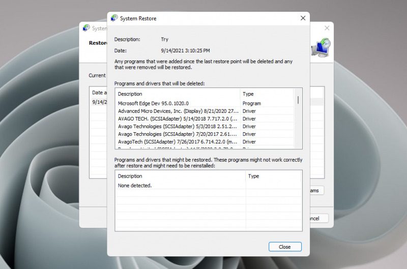Select the "None detected." list entry
Screen dimensions: 407x269
click(135, 186)
